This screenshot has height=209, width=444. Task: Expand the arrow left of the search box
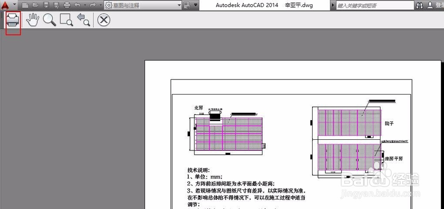click(x=333, y=5)
